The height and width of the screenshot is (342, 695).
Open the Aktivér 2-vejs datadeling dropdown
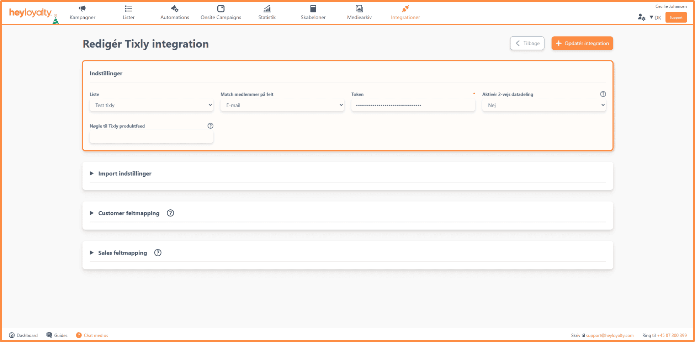tap(544, 105)
